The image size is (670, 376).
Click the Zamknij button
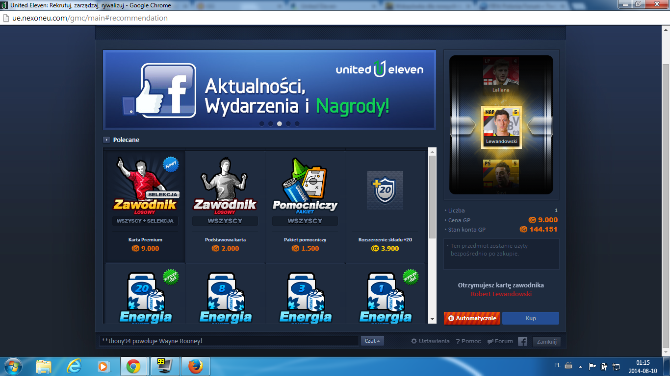[546, 342]
